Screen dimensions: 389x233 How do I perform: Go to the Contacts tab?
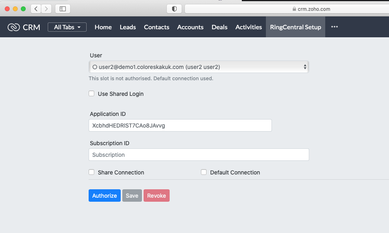[x=156, y=27]
